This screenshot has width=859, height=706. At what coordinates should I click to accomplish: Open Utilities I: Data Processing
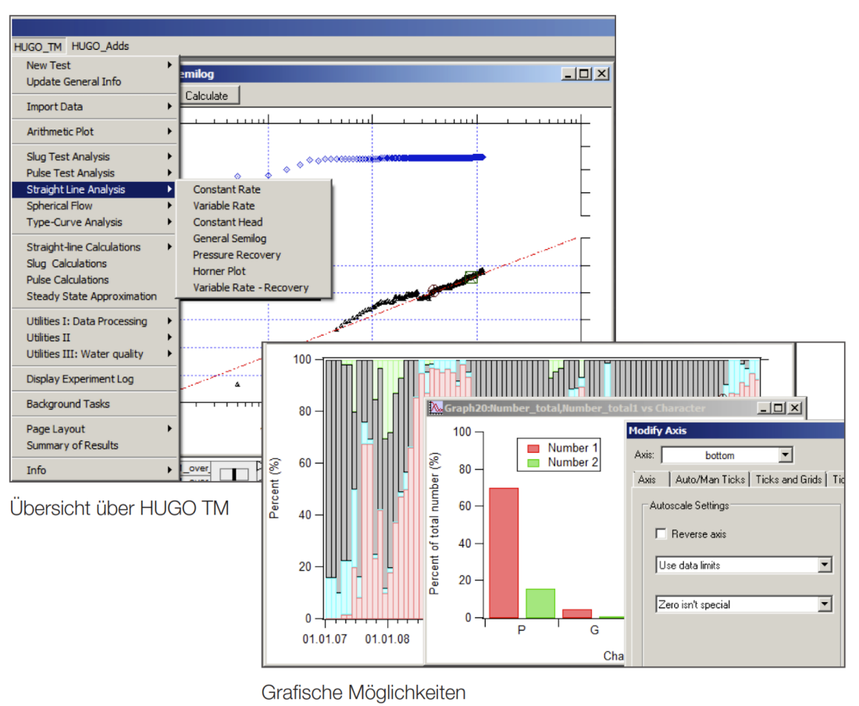coord(94,322)
